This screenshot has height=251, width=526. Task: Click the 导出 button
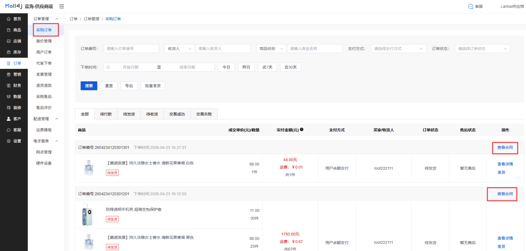coord(129,86)
